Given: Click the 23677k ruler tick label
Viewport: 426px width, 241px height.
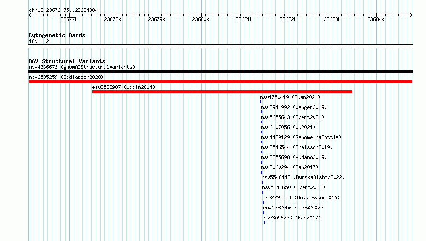Looking at the screenshot, I should click(69, 19).
